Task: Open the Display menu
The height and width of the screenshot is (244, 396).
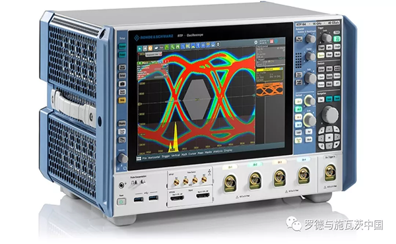Action: click(x=228, y=150)
